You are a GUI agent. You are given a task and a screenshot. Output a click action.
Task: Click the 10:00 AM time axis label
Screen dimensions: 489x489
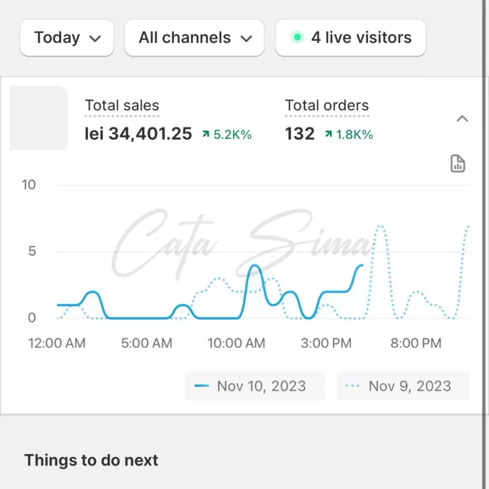(236, 343)
